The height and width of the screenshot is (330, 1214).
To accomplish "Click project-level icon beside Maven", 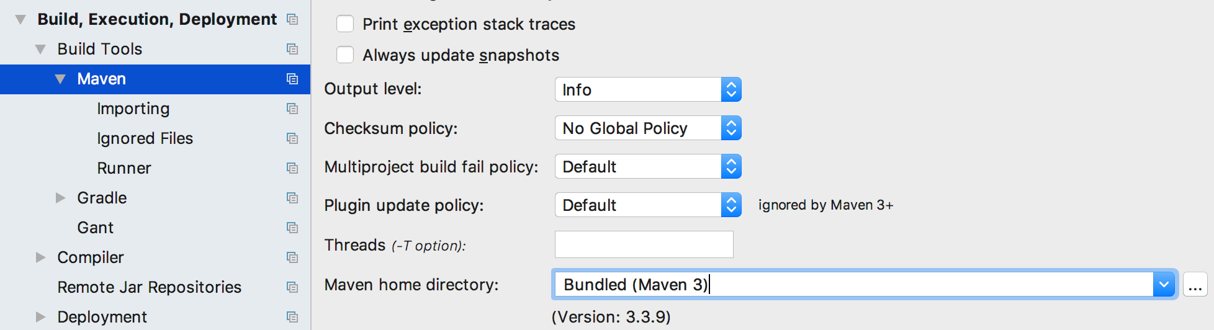I will coord(292,79).
